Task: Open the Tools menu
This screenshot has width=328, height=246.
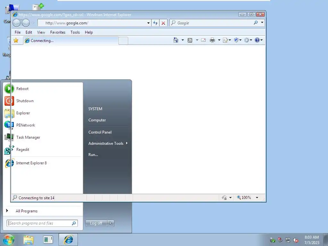Action: click(x=75, y=32)
